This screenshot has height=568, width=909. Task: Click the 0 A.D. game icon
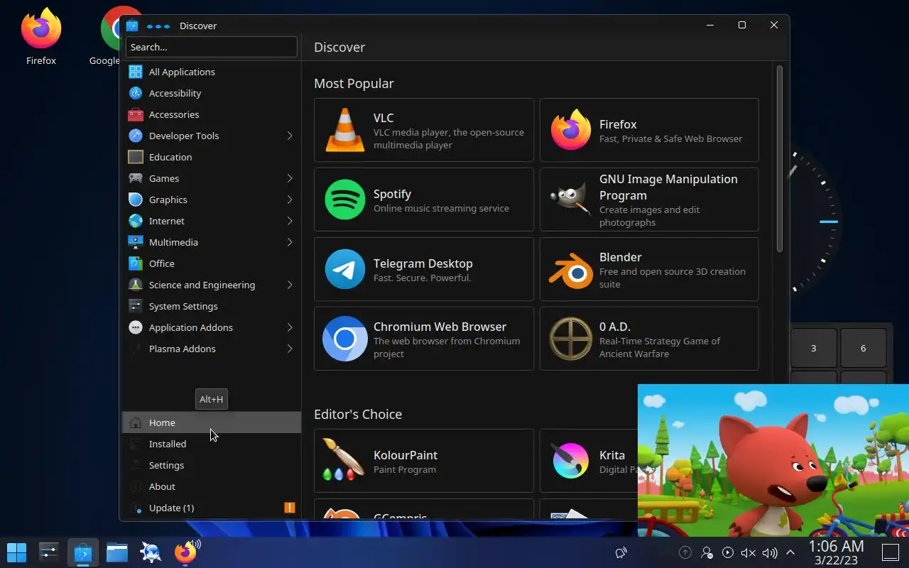click(x=571, y=339)
